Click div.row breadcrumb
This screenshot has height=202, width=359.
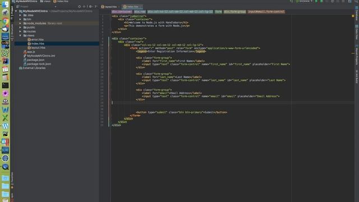140,11
